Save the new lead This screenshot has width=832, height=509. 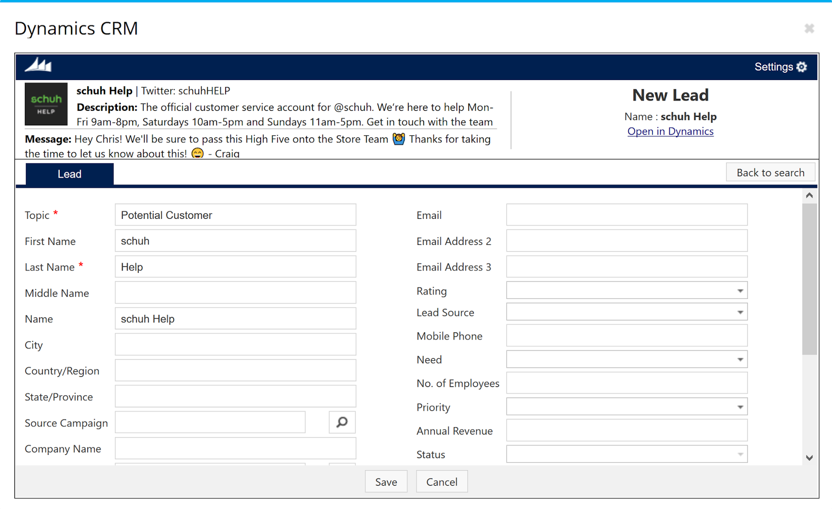386,482
